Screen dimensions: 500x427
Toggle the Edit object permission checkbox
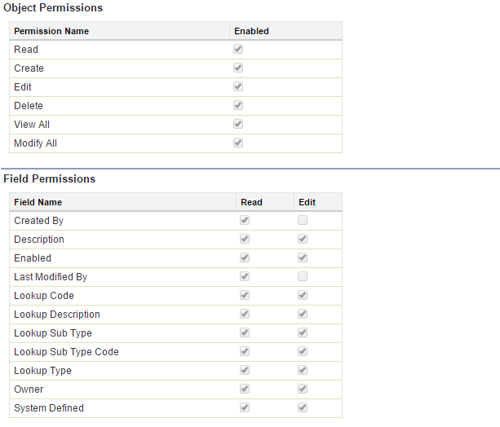[238, 86]
